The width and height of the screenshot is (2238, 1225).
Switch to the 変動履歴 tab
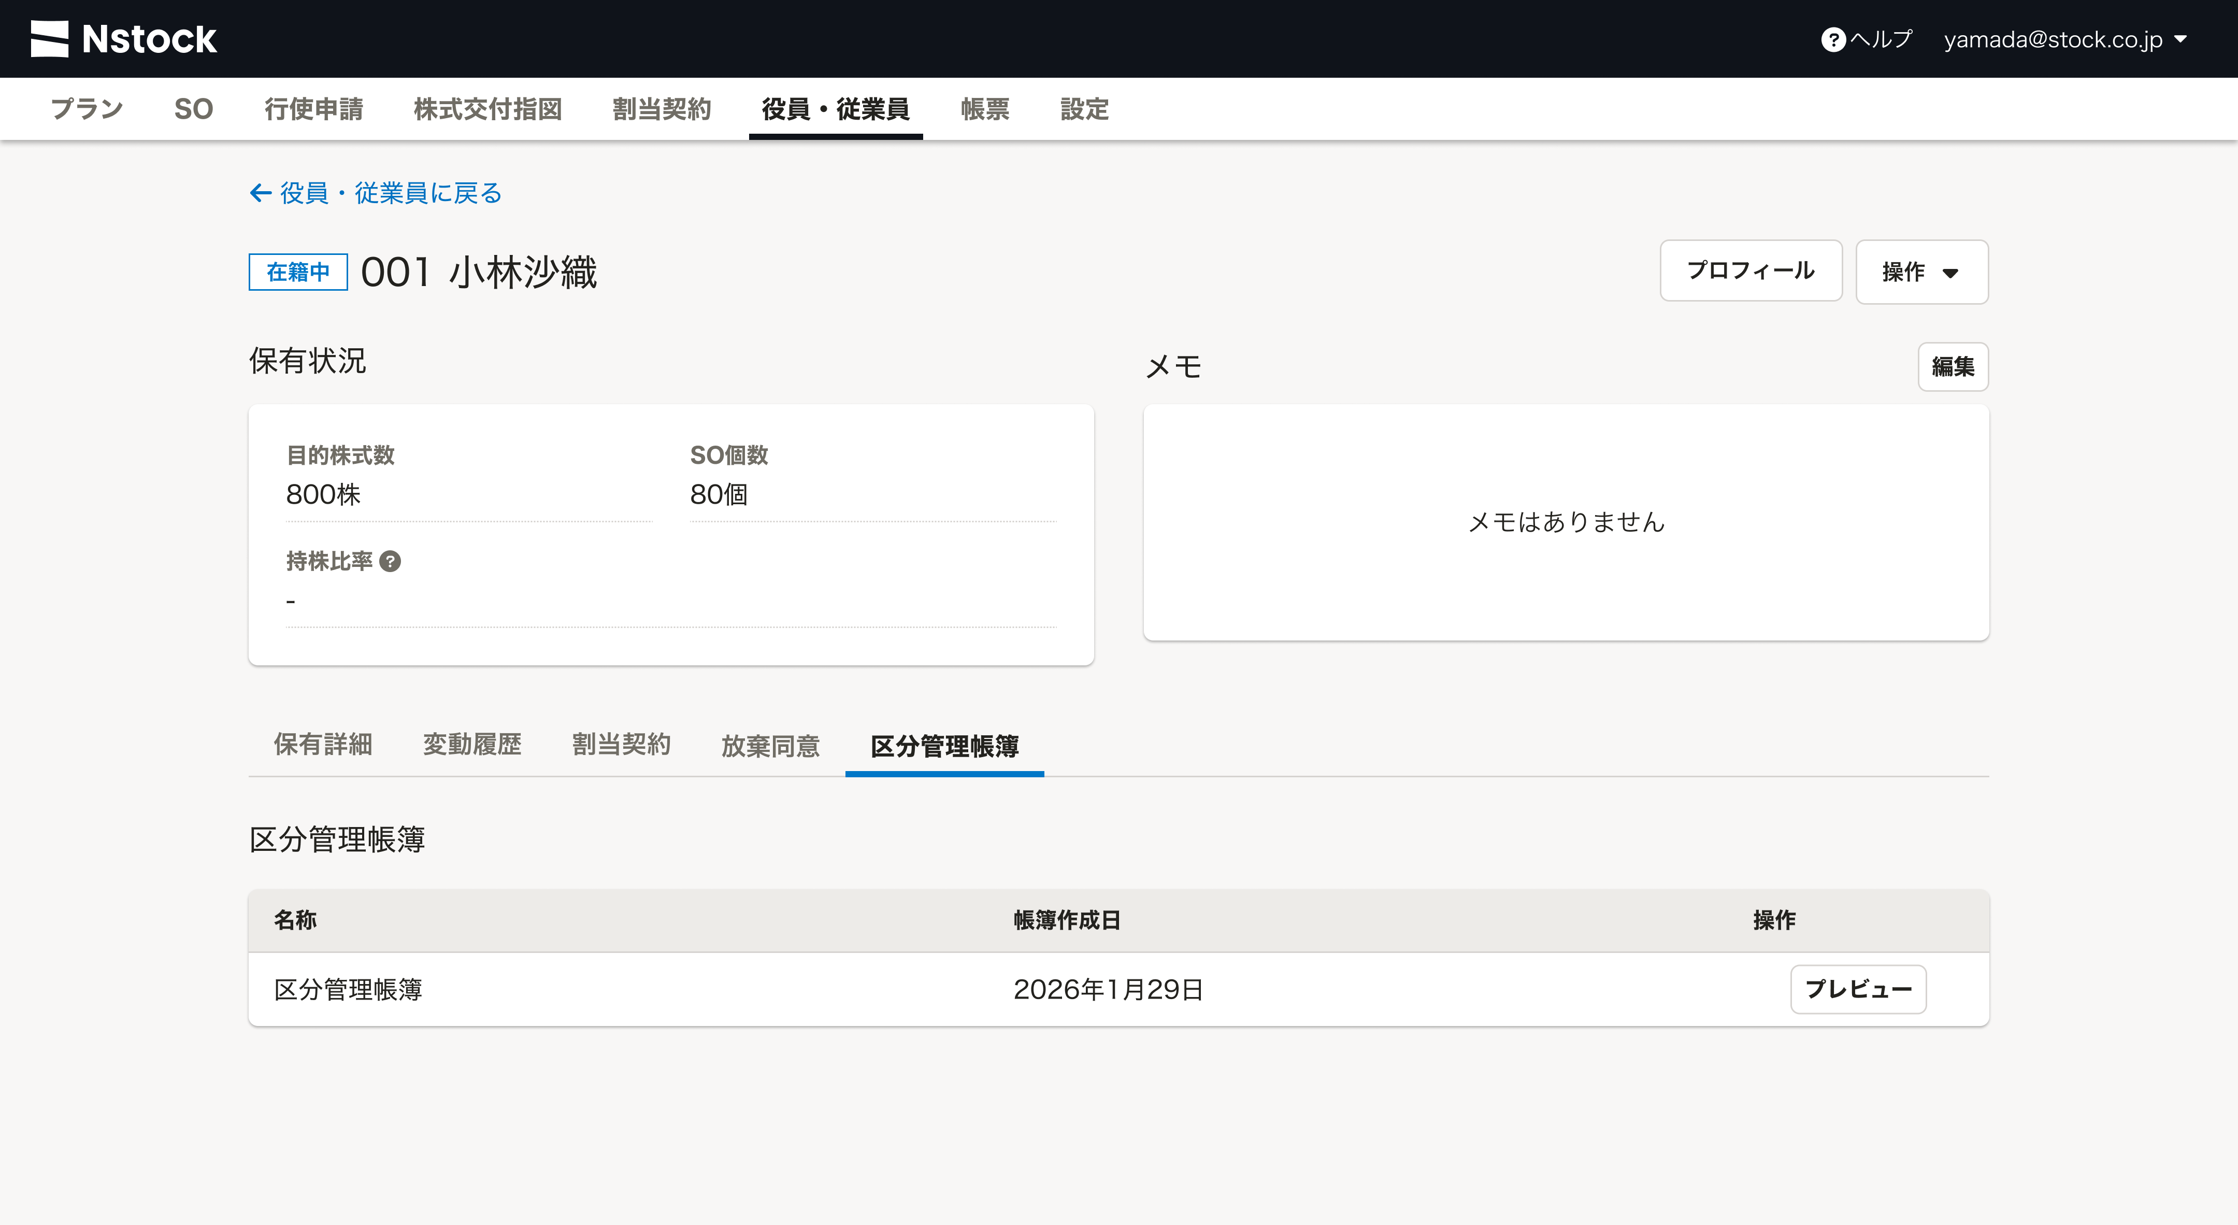[x=472, y=745]
